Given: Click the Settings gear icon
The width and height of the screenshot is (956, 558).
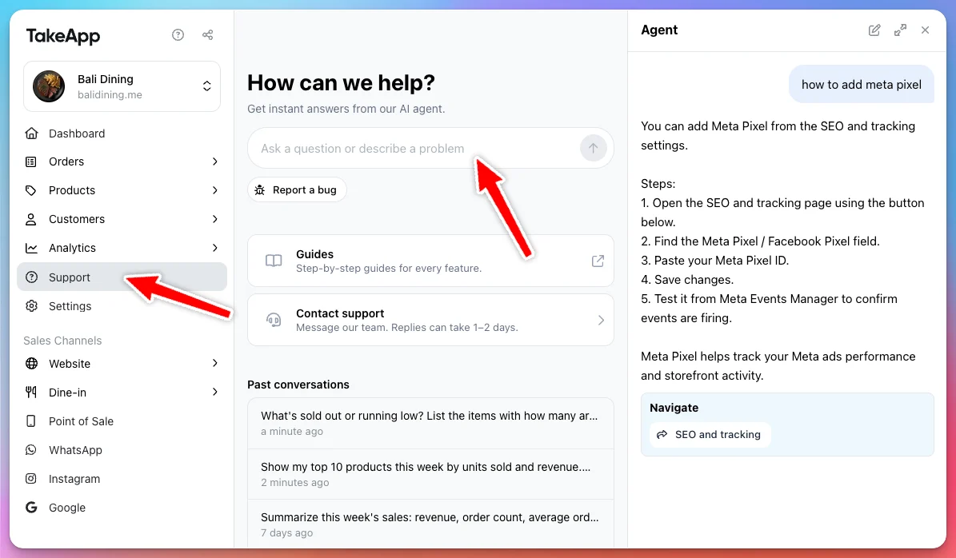Looking at the screenshot, I should coord(31,306).
